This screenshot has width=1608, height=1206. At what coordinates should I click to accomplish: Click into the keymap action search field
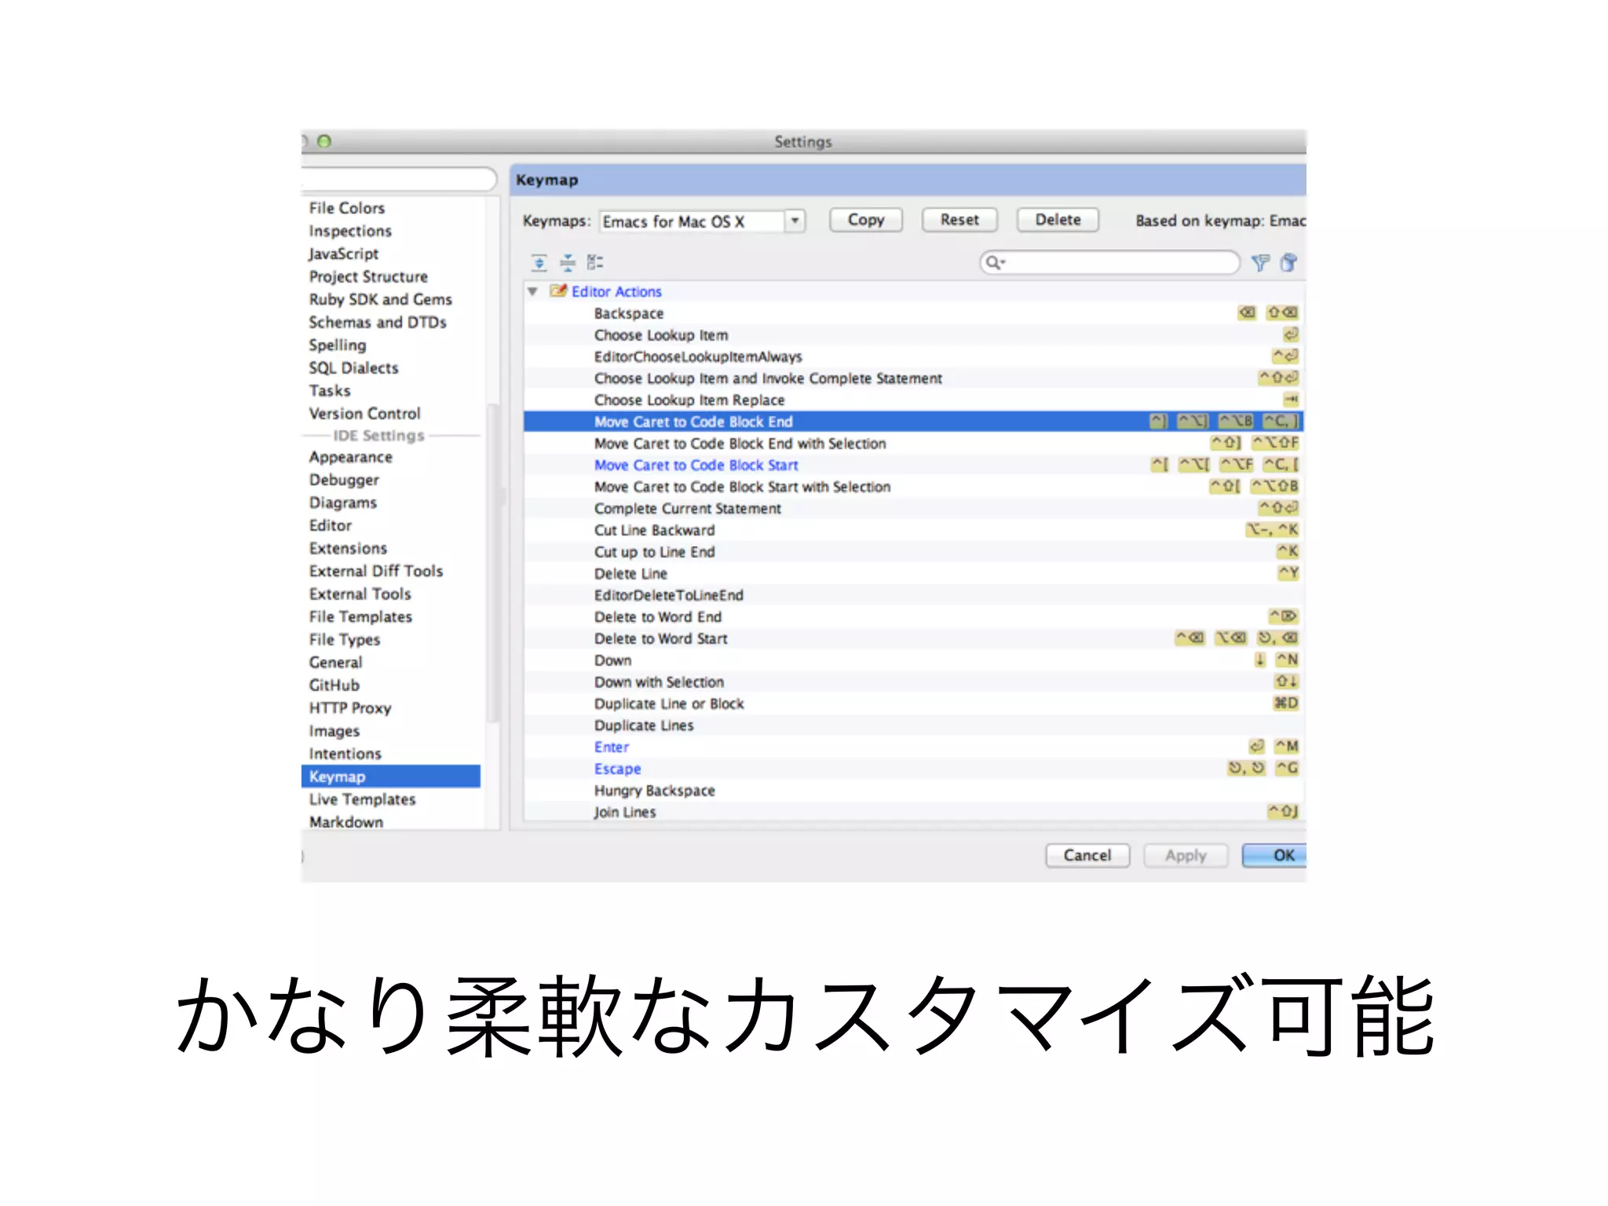pos(1119,262)
